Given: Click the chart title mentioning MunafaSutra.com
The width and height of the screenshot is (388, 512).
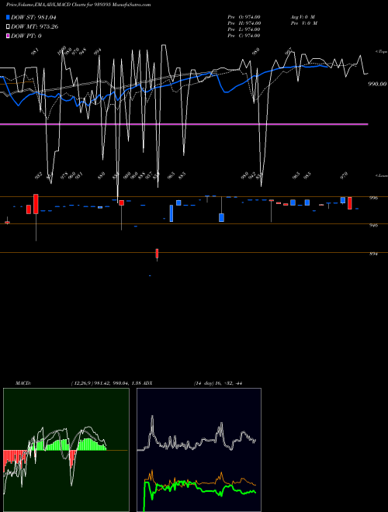Looking at the screenshot, I should [x=78, y=5].
